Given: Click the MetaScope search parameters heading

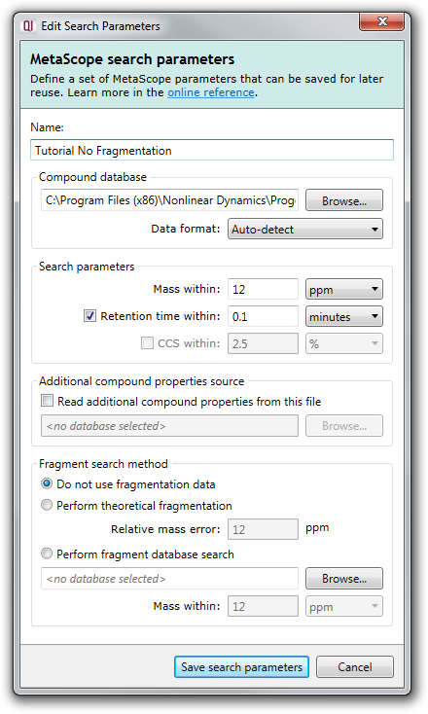Looking at the screenshot, I should coord(132,59).
